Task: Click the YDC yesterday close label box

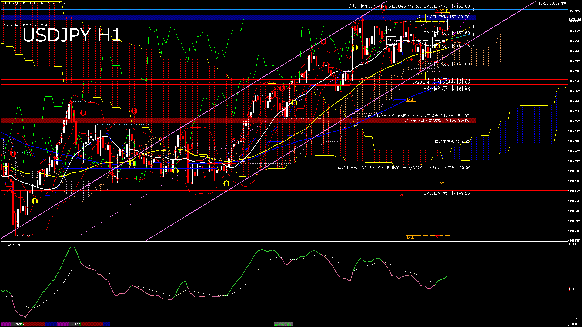Action: (x=391, y=30)
